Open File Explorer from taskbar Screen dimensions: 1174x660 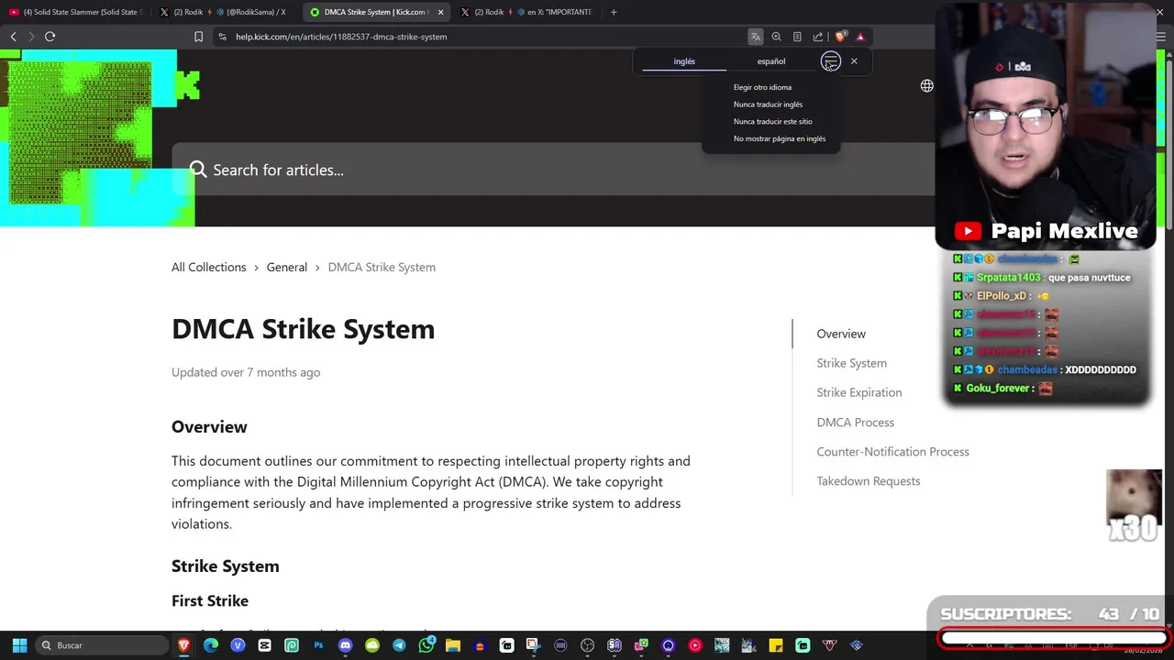(x=452, y=645)
